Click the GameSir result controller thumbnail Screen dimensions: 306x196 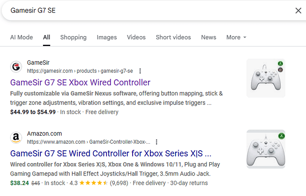[266, 78]
